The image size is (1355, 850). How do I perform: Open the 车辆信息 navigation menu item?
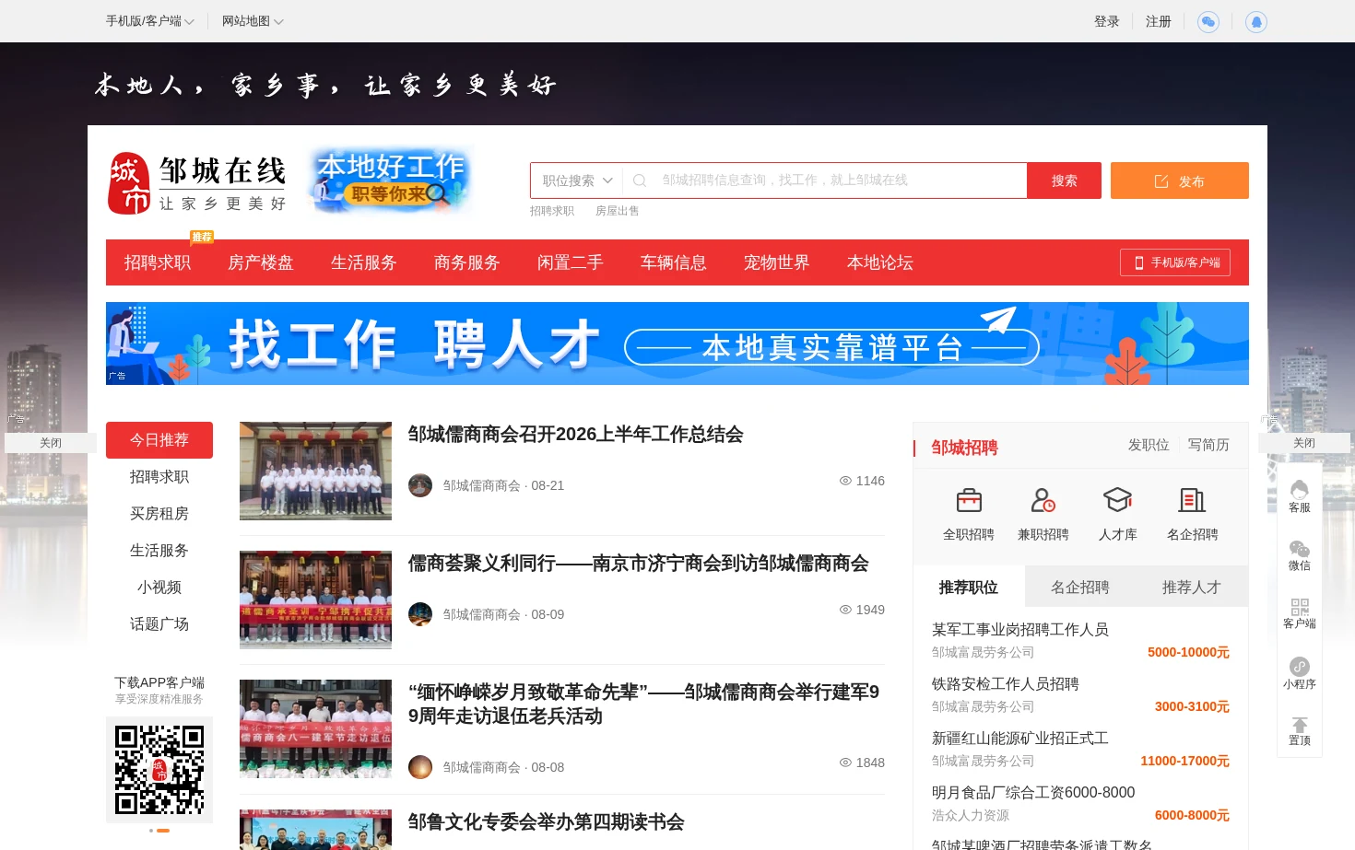coord(674,262)
